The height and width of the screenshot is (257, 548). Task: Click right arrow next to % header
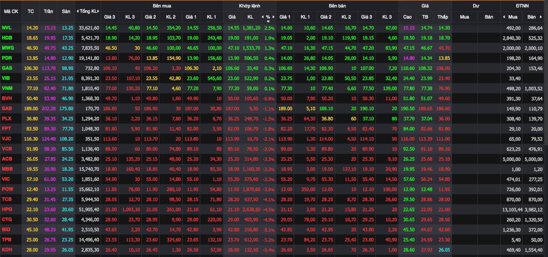(x=273, y=17)
